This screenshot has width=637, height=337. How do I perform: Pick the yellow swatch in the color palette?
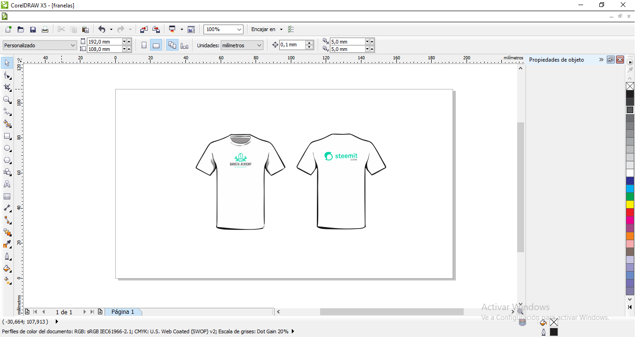(x=630, y=204)
